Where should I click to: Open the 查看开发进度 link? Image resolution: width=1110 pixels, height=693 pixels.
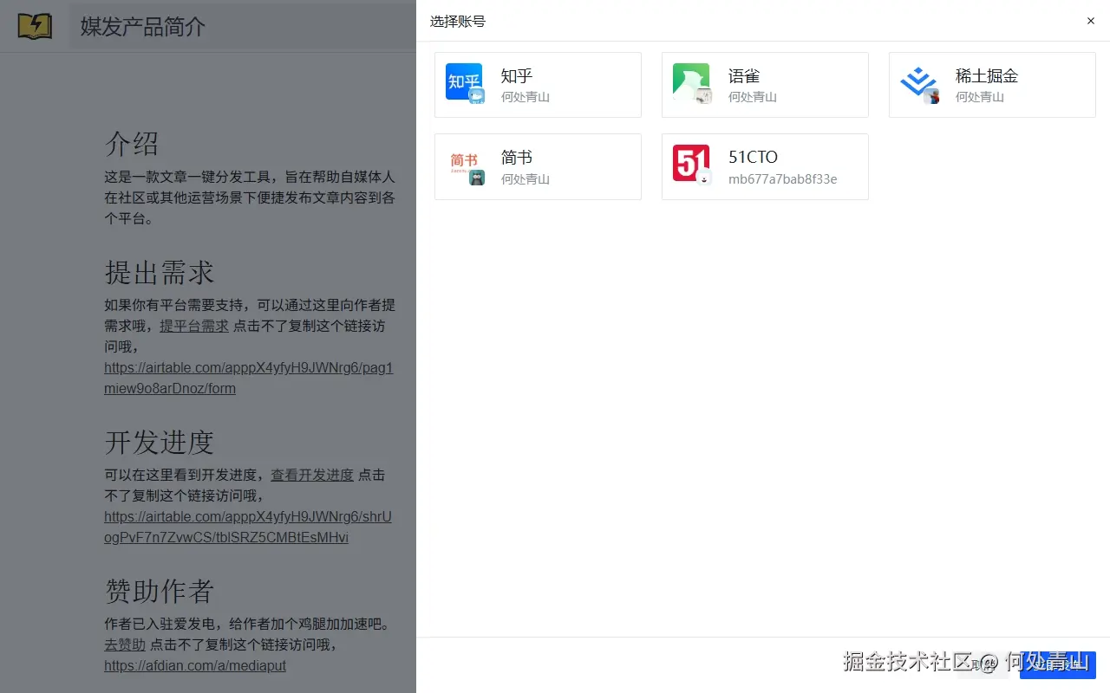(x=311, y=475)
